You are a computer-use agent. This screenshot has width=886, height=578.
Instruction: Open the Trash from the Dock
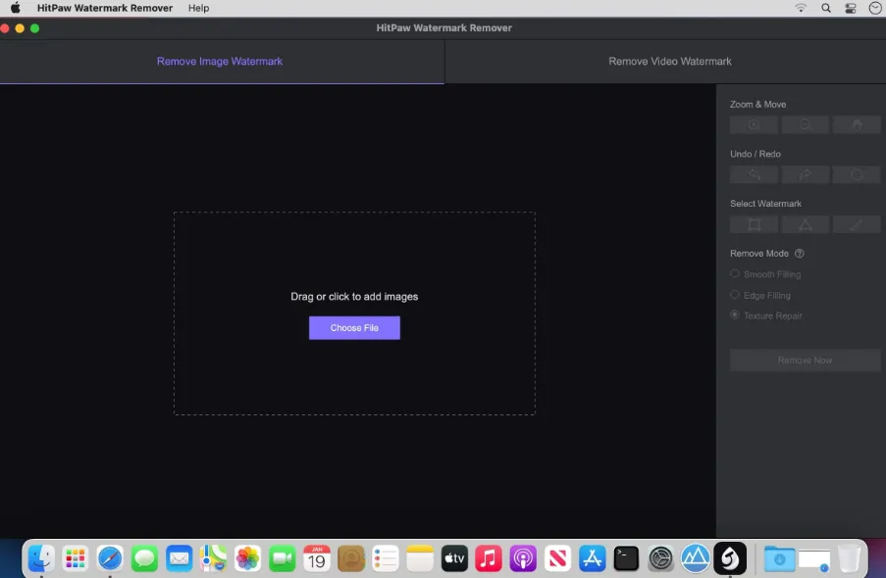[x=850, y=558]
